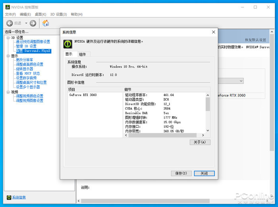Image resolution: width=278 pixels, height=207 pixels.
Task: Click the main panel vertical scrollbar thumb
Action: (272, 93)
